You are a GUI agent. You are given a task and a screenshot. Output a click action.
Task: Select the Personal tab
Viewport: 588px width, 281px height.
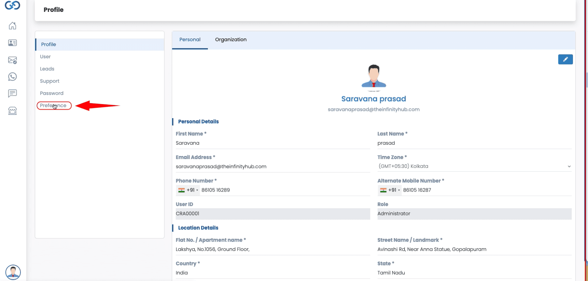click(x=190, y=40)
